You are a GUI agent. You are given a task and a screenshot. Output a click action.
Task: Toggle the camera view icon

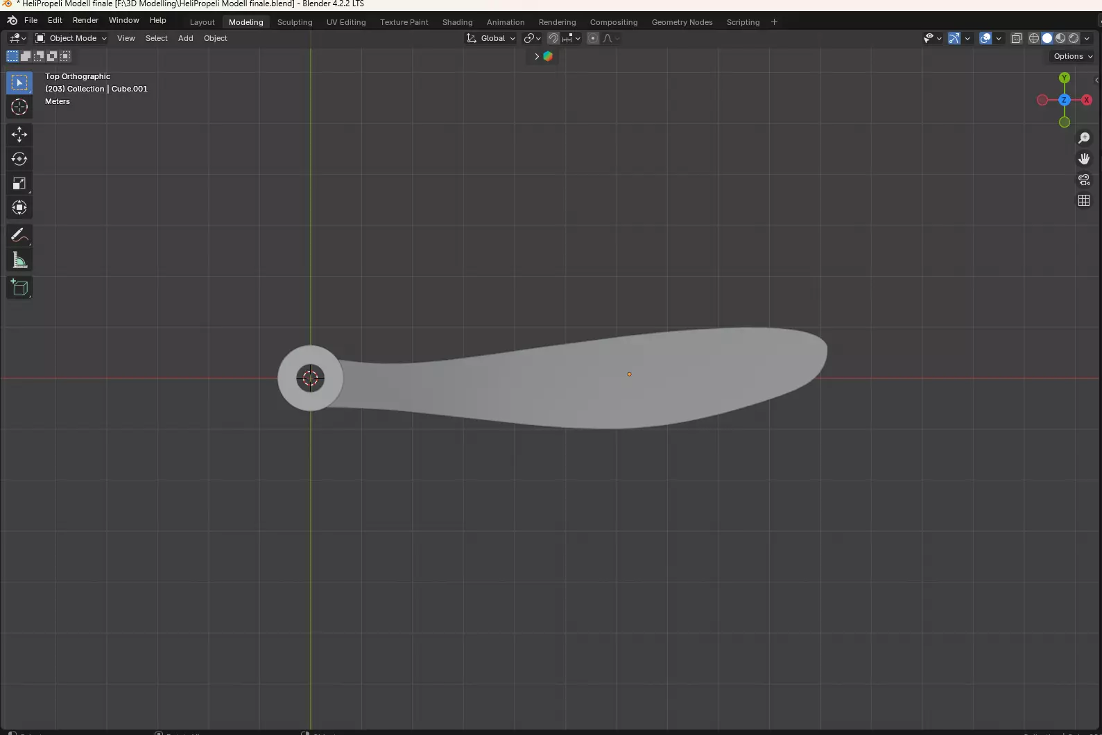1084,180
